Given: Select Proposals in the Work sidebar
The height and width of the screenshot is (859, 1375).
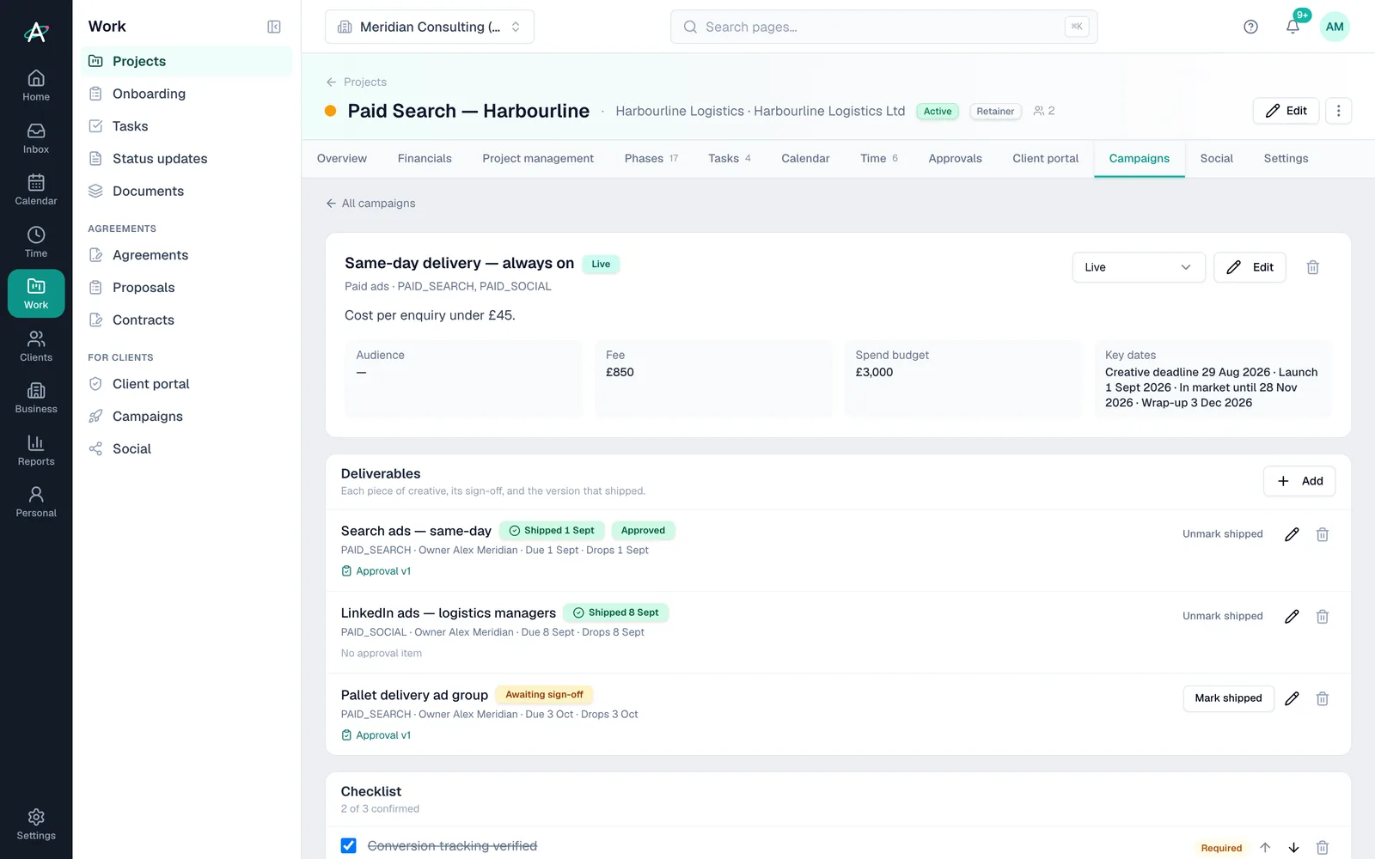Looking at the screenshot, I should 186,287.
